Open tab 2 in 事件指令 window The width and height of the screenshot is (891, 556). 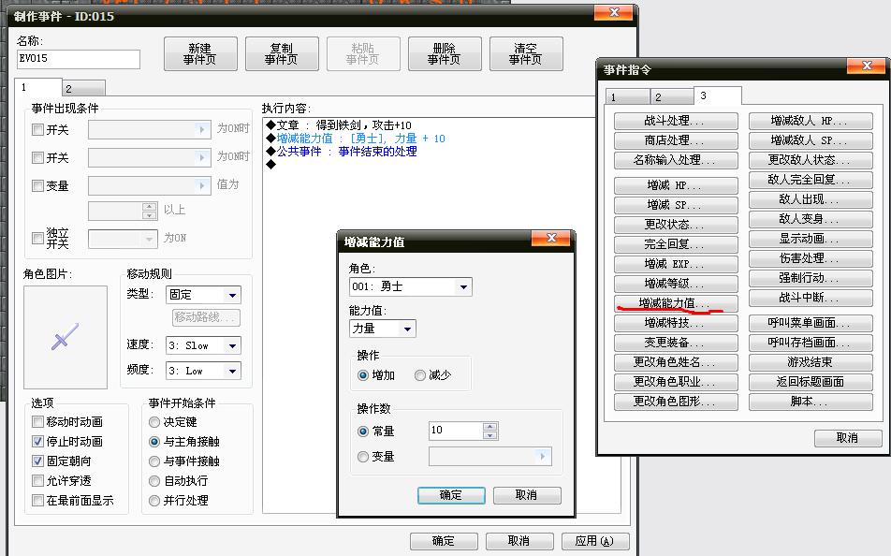click(x=672, y=96)
